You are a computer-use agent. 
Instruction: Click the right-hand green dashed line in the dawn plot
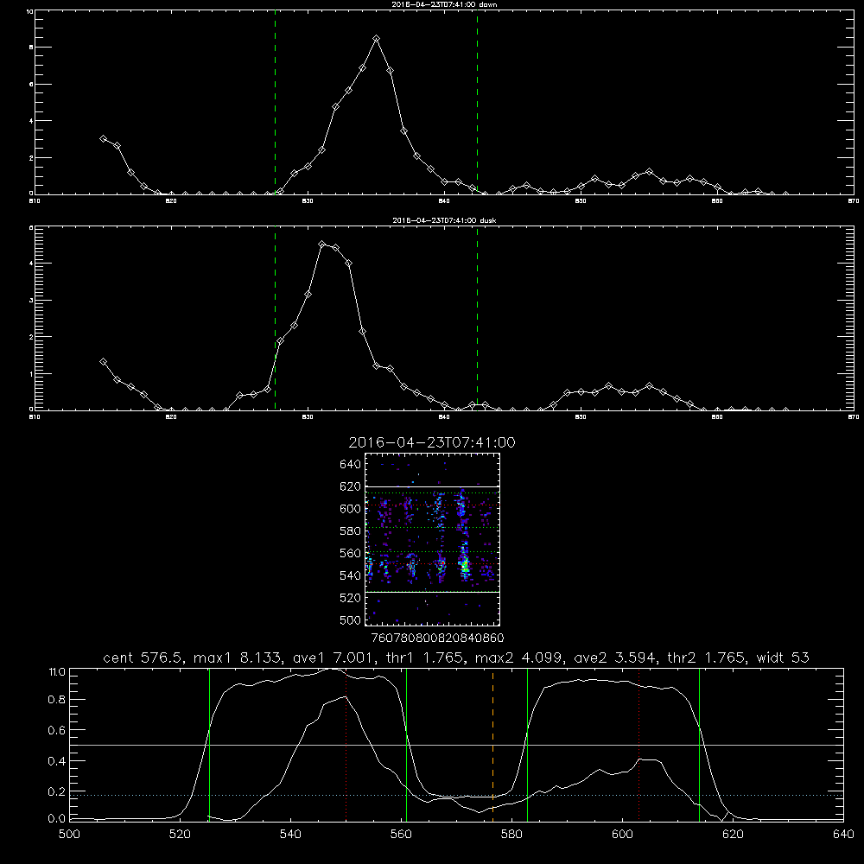coord(477,104)
